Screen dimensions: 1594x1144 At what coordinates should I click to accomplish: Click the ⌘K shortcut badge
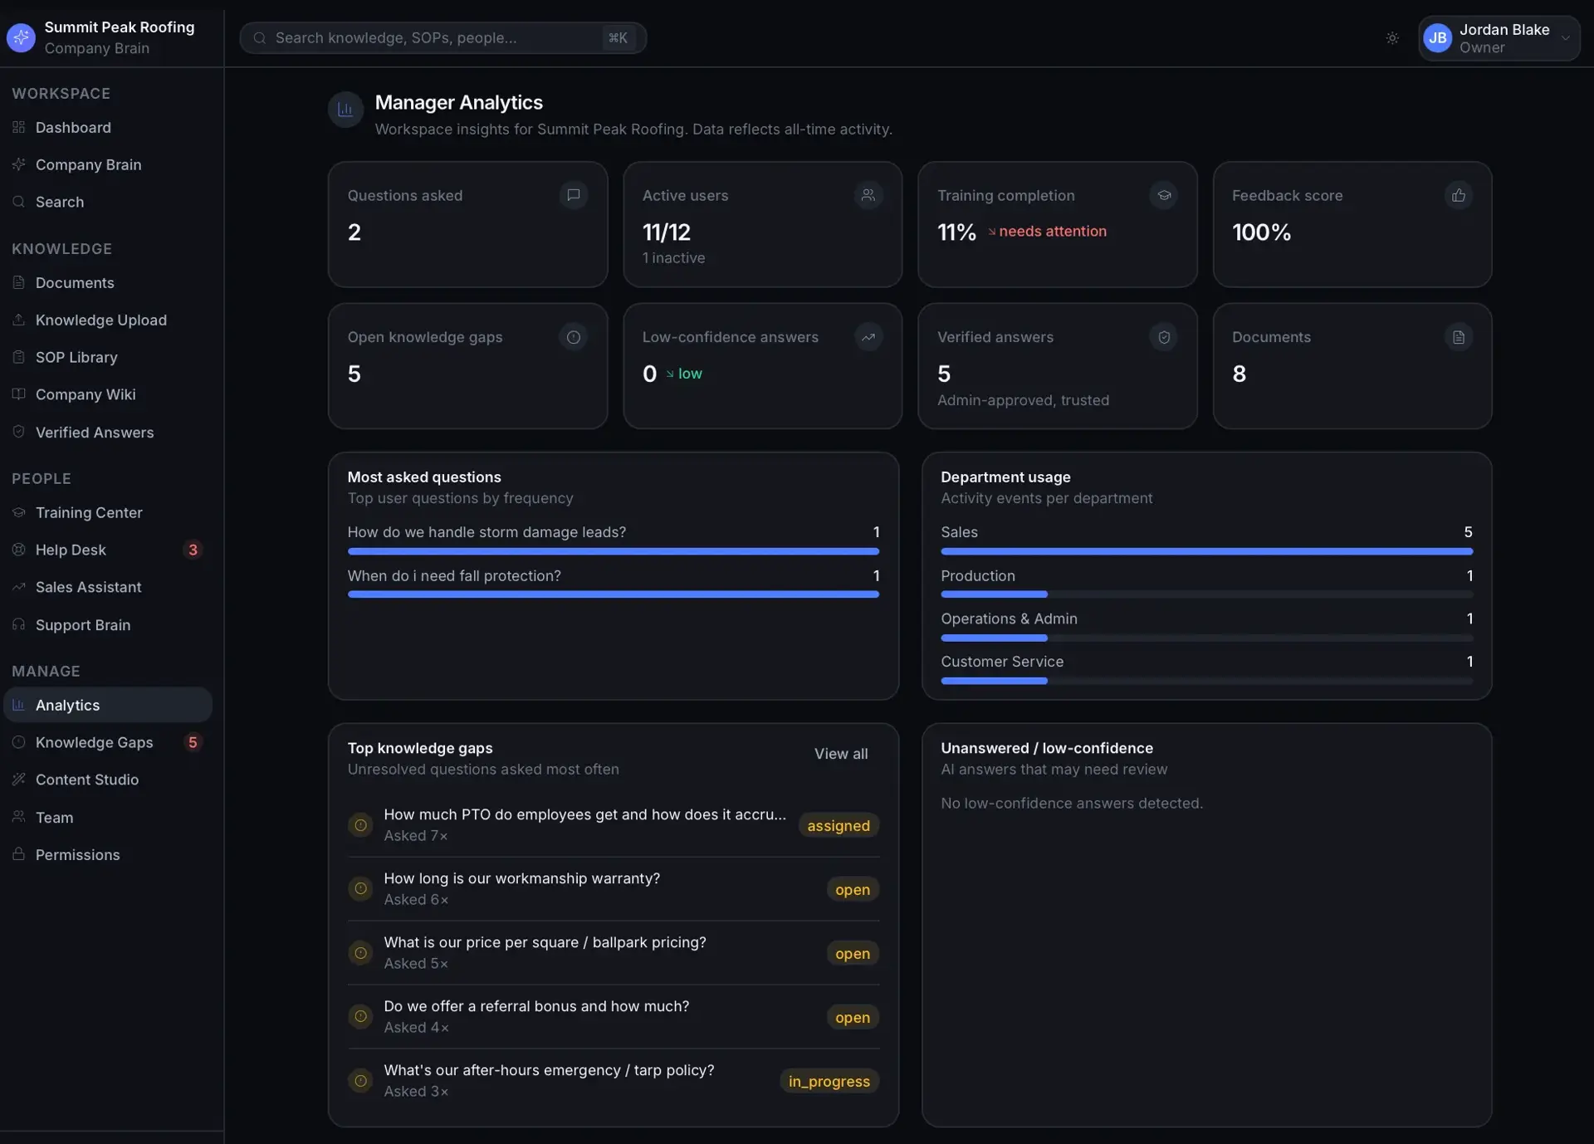pyautogui.click(x=618, y=38)
